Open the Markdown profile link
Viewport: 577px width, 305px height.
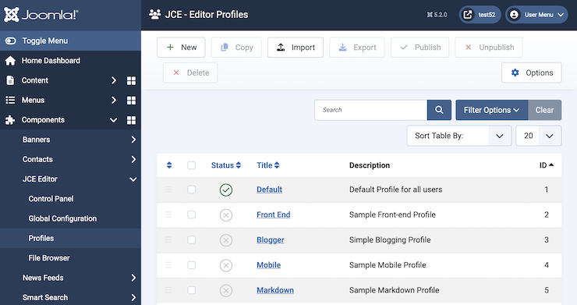coord(275,290)
